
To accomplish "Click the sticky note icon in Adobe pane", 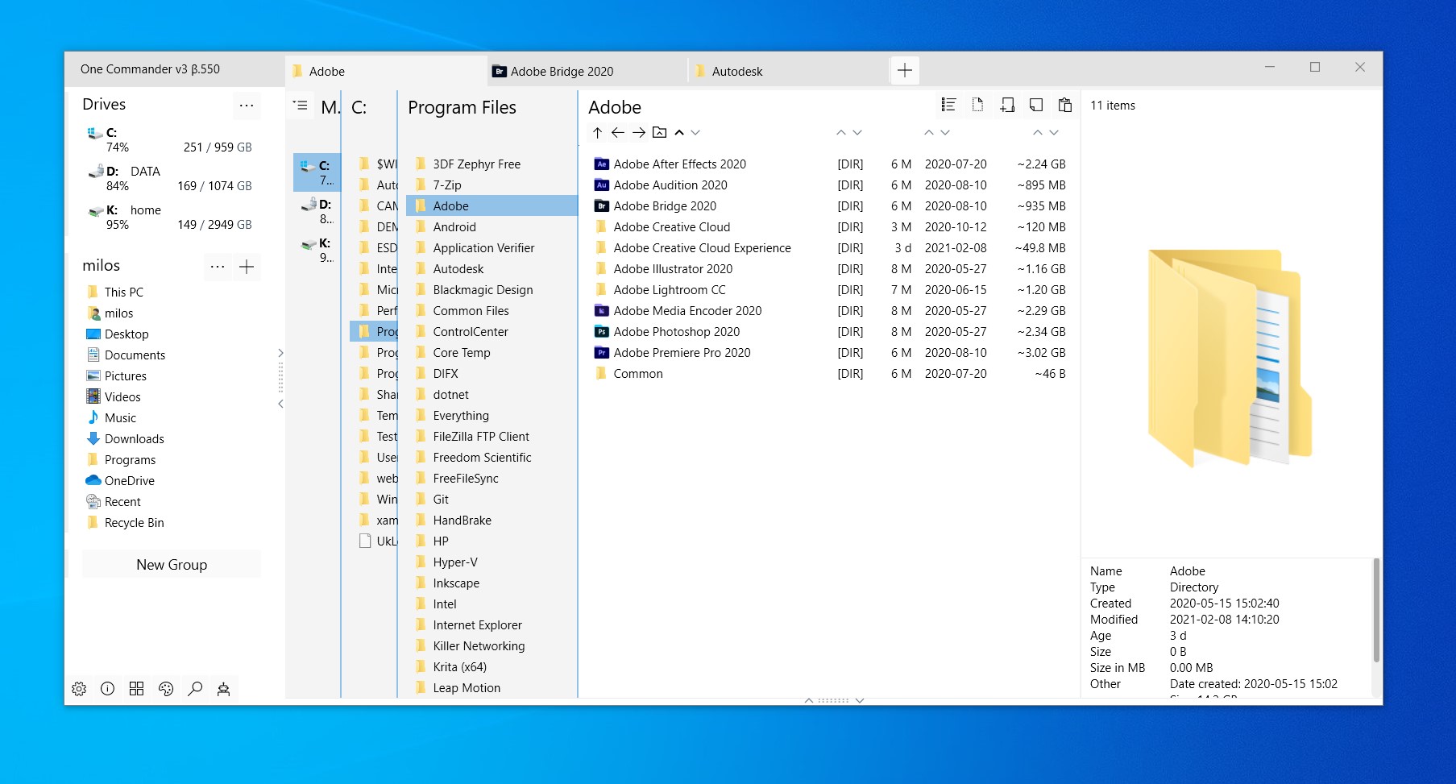I will [1036, 105].
